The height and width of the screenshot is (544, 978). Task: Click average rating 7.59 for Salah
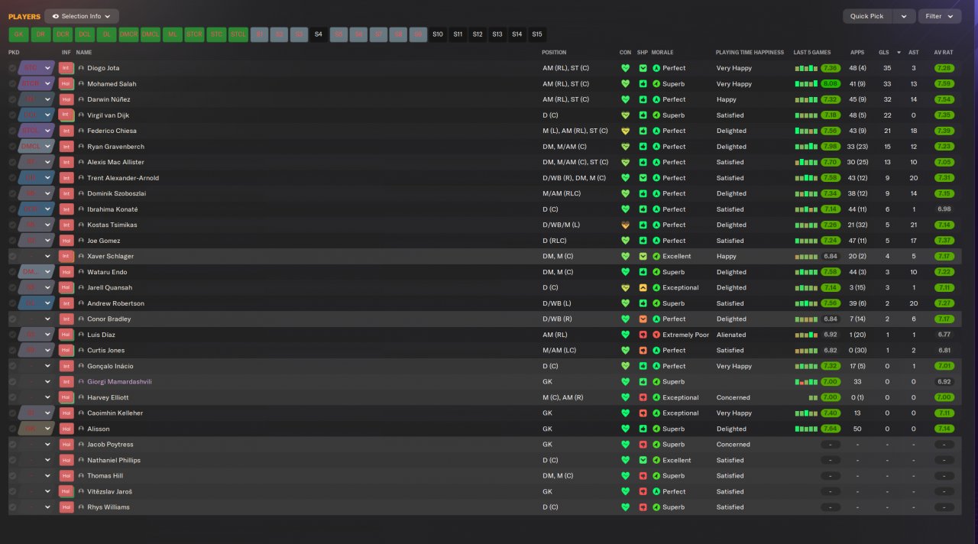[944, 84]
